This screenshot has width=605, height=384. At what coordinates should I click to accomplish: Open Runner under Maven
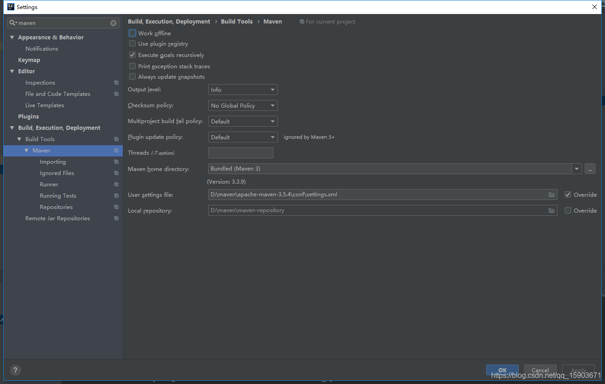click(x=49, y=185)
